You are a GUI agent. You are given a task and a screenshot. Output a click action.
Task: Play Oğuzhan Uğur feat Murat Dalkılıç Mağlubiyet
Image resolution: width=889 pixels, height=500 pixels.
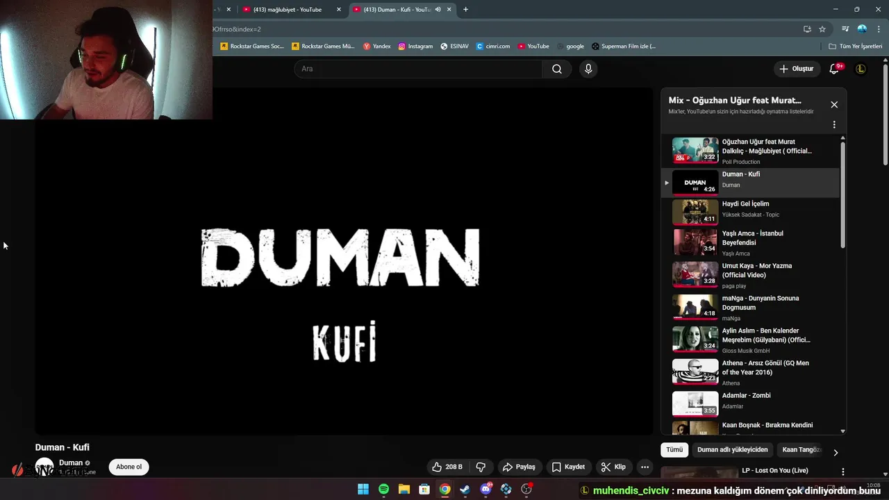click(750, 151)
